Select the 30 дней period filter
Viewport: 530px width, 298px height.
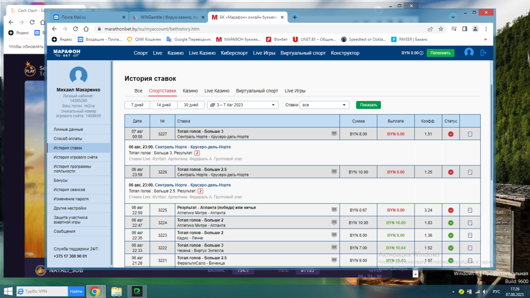coord(191,105)
